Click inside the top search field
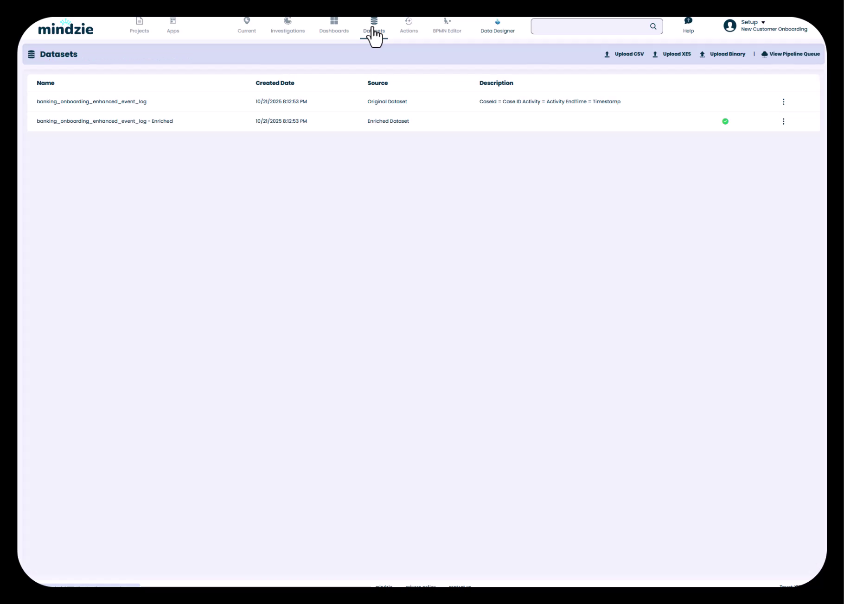844x604 pixels. (x=589, y=26)
